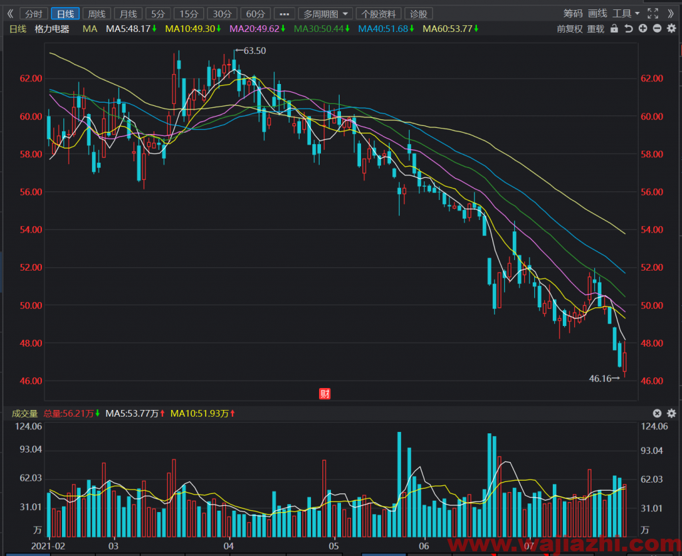
Task: Expand 多周期图 dropdown
Action: tap(325, 14)
